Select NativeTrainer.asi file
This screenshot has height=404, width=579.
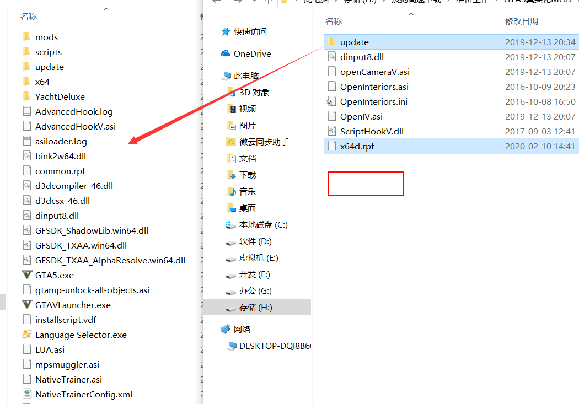point(69,379)
